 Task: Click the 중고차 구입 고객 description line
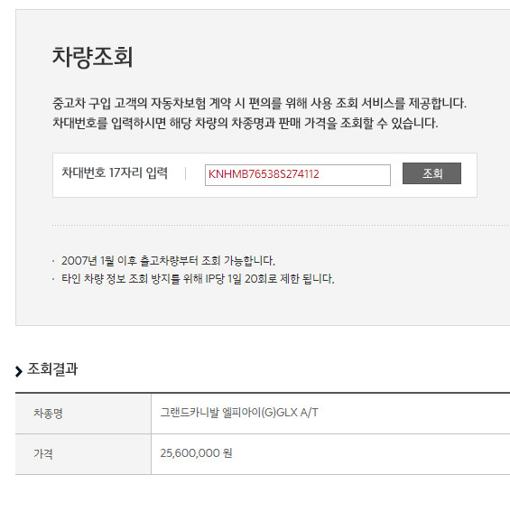point(259,103)
